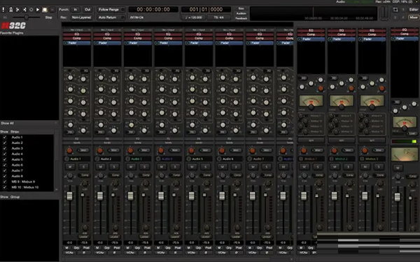Open Audio 1 Post metering point dropdown
This screenshot has width=420, height=262.
86,248
